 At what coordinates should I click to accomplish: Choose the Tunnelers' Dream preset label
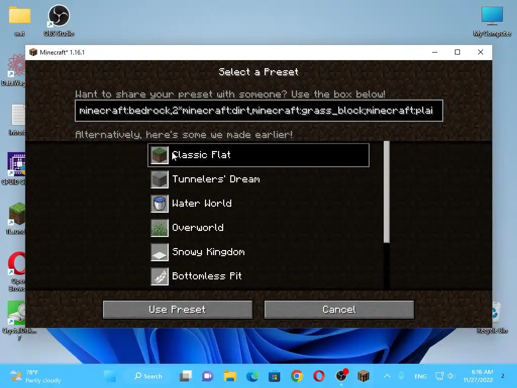[x=216, y=179]
